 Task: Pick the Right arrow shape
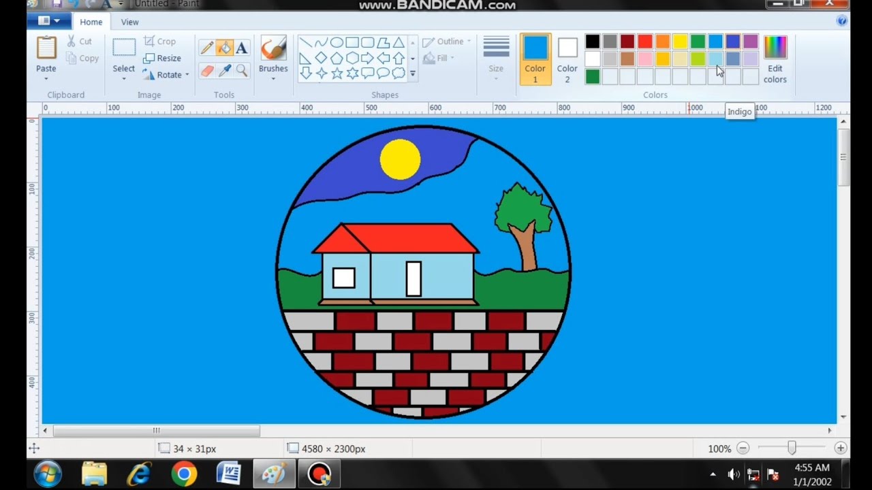click(x=368, y=58)
